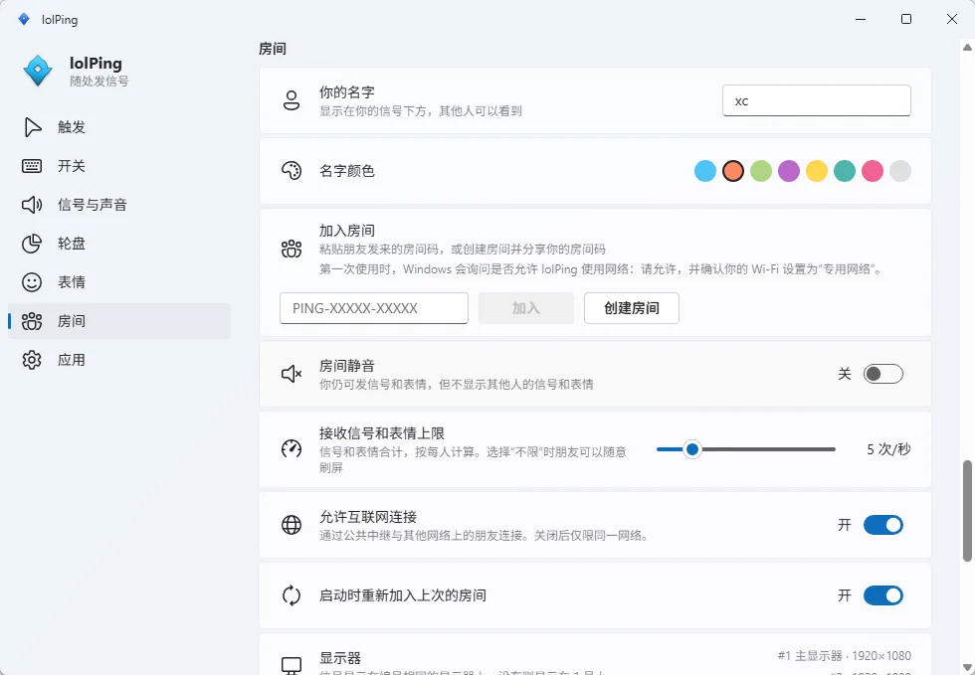Select the yellow name color
Image resolution: width=975 pixels, height=675 pixels.
click(817, 171)
